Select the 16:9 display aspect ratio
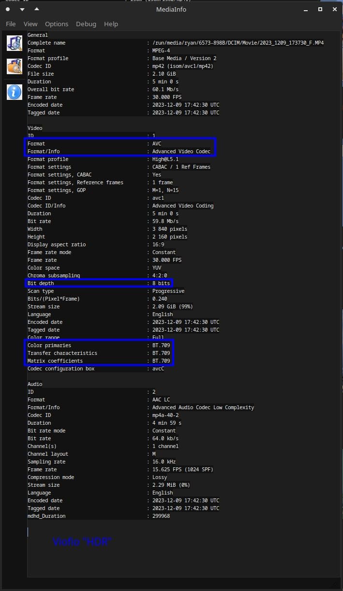This screenshot has height=591, width=343. (158, 244)
